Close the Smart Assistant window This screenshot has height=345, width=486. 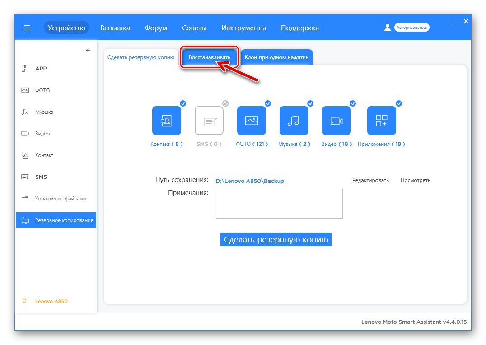coord(466,21)
